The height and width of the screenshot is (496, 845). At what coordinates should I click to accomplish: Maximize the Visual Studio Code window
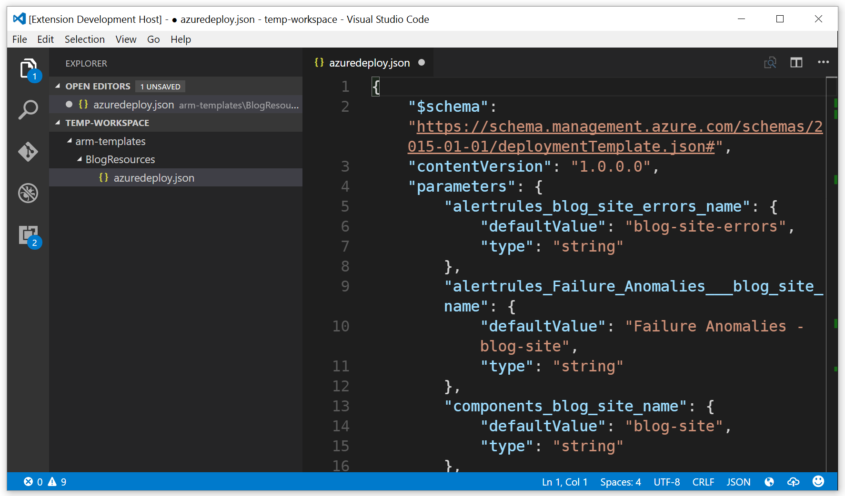point(780,19)
